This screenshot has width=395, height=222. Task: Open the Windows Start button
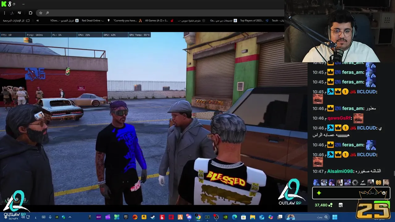(335, 217)
